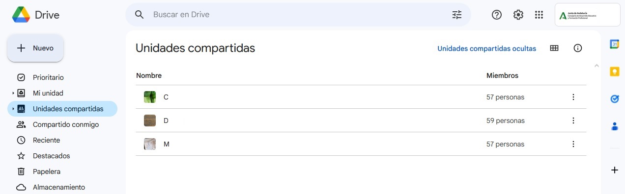The width and height of the screenshot is (625, 194).
Task: Open Google Calendar side panel
Action: tap(614, 44)
